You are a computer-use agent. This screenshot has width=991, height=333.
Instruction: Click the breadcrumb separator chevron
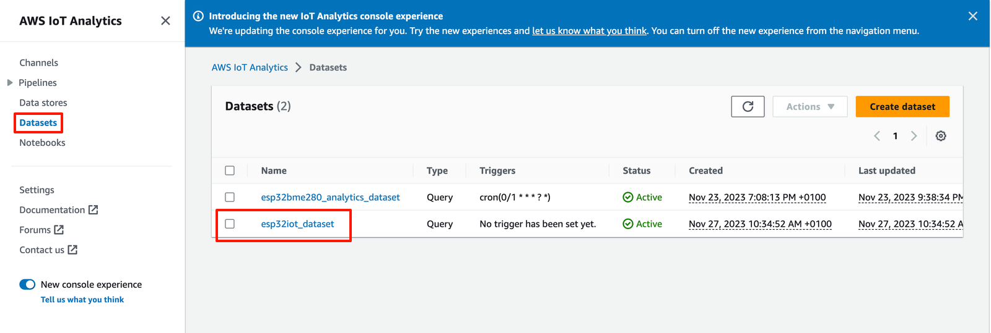pos(298,67)
